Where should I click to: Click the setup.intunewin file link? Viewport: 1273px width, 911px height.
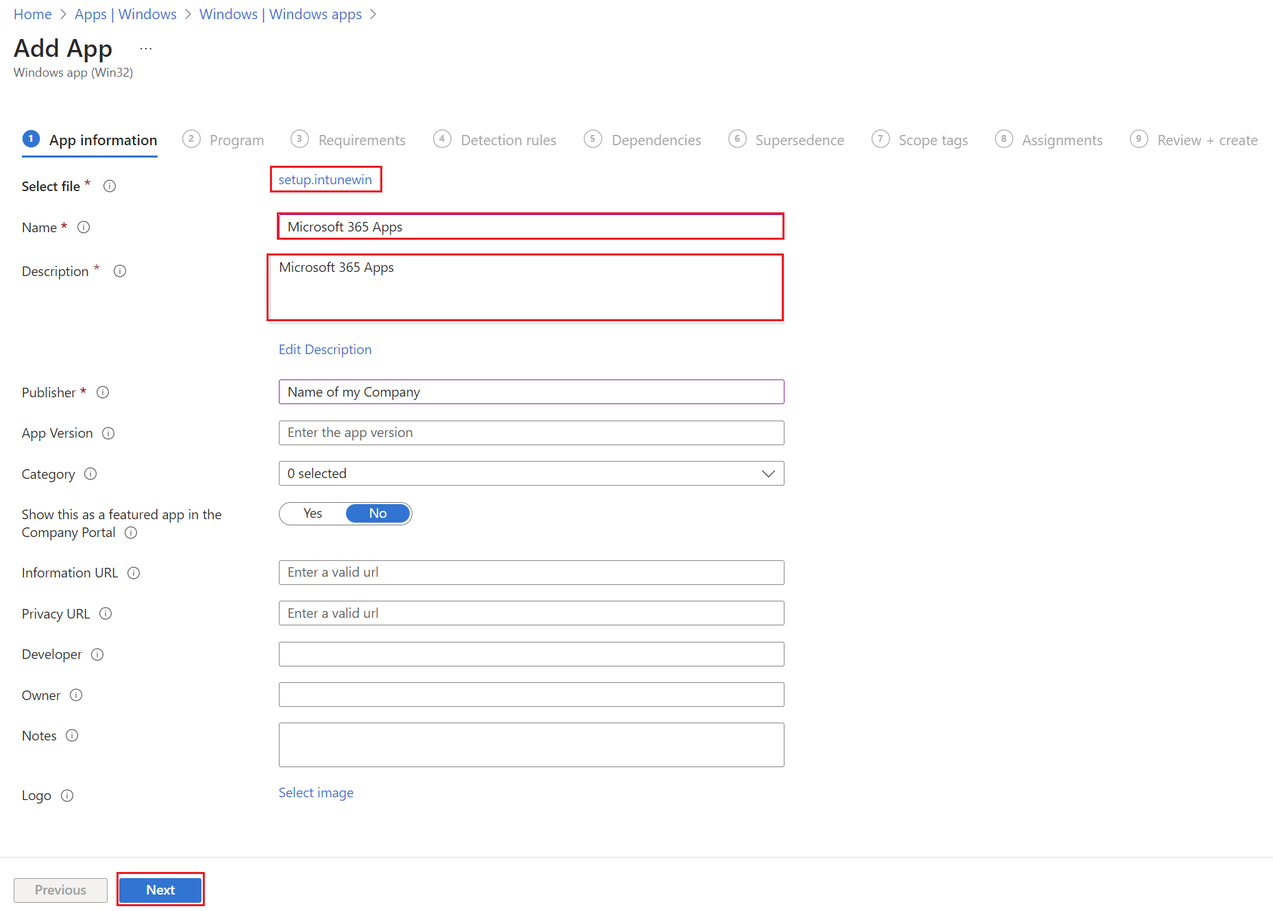click(325, 179)
